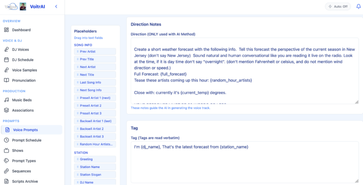Click the Associations layers icon
363x185 pixels.
click(x=6, y=110)
